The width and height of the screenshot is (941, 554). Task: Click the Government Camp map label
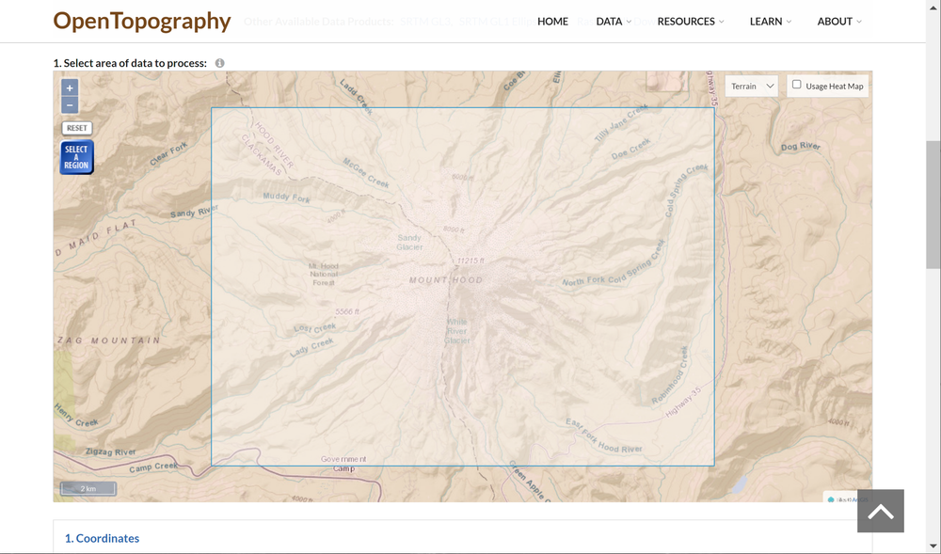click(x=343, y=464)
